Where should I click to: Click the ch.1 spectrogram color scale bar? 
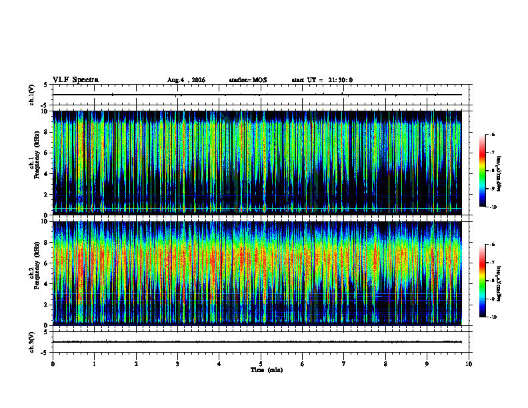coord(482,171)
